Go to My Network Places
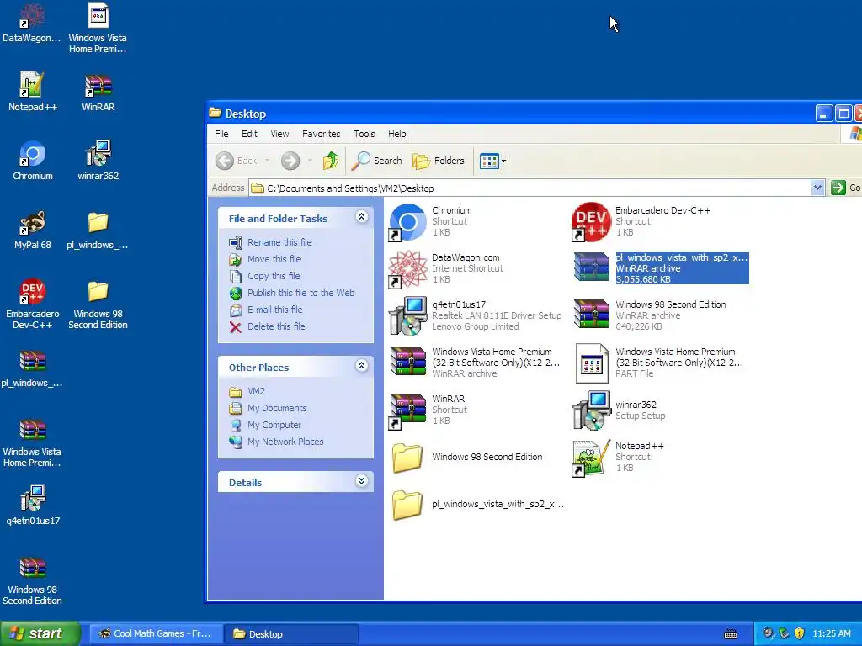Screen dimensions: 862x646 285,442
